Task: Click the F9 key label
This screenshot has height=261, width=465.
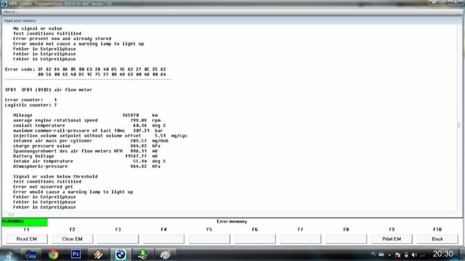Action: [392, 230]
